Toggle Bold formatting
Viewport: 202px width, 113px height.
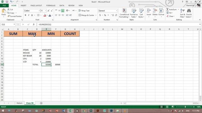(x=25, y=15)
